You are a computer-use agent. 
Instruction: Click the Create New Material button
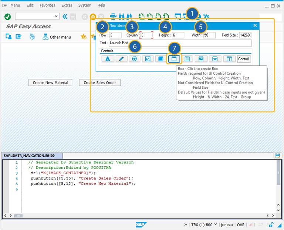[x=50, y=82]
